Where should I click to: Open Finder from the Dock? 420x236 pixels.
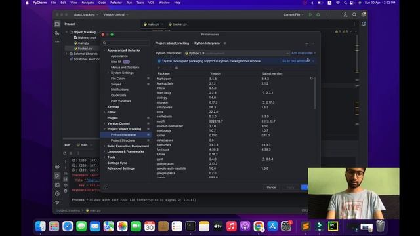[x=41, y=226]
